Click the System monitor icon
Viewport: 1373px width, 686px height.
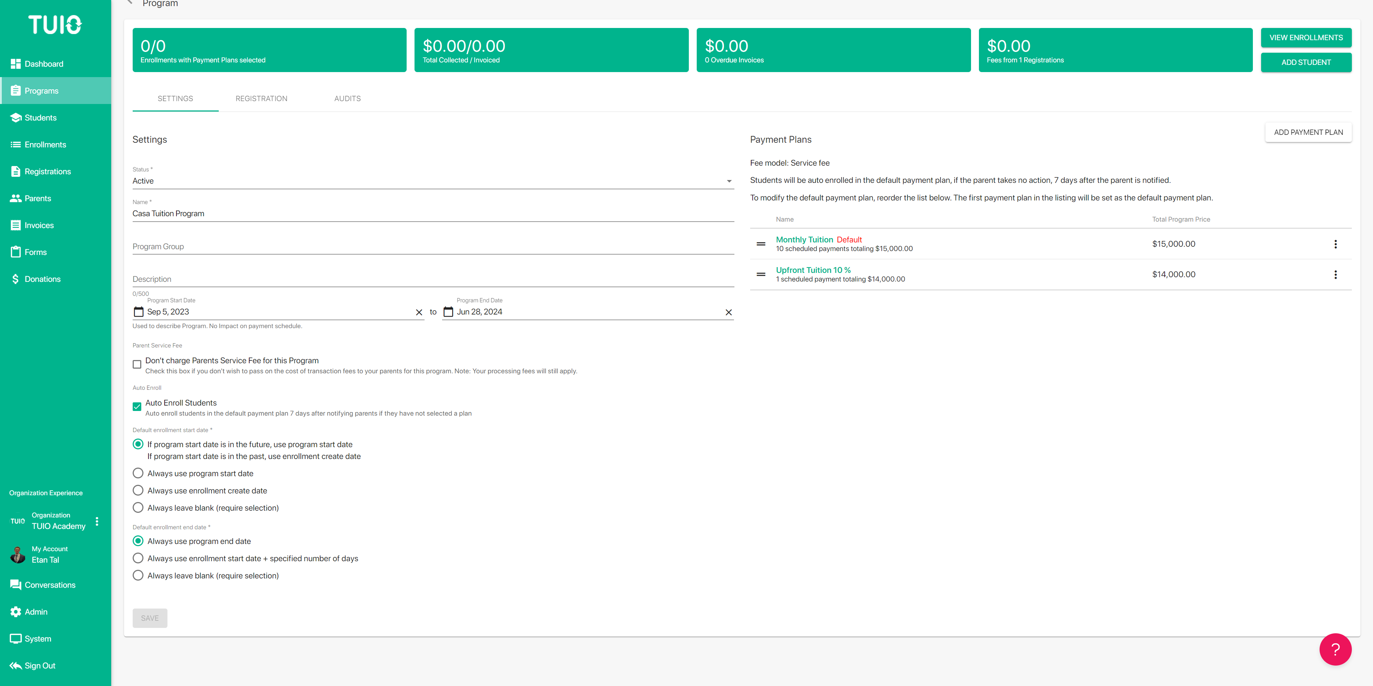[x=15, y=639]
